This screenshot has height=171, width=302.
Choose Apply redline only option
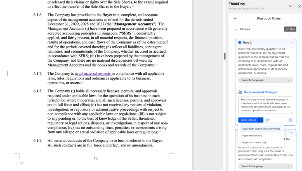252,136
